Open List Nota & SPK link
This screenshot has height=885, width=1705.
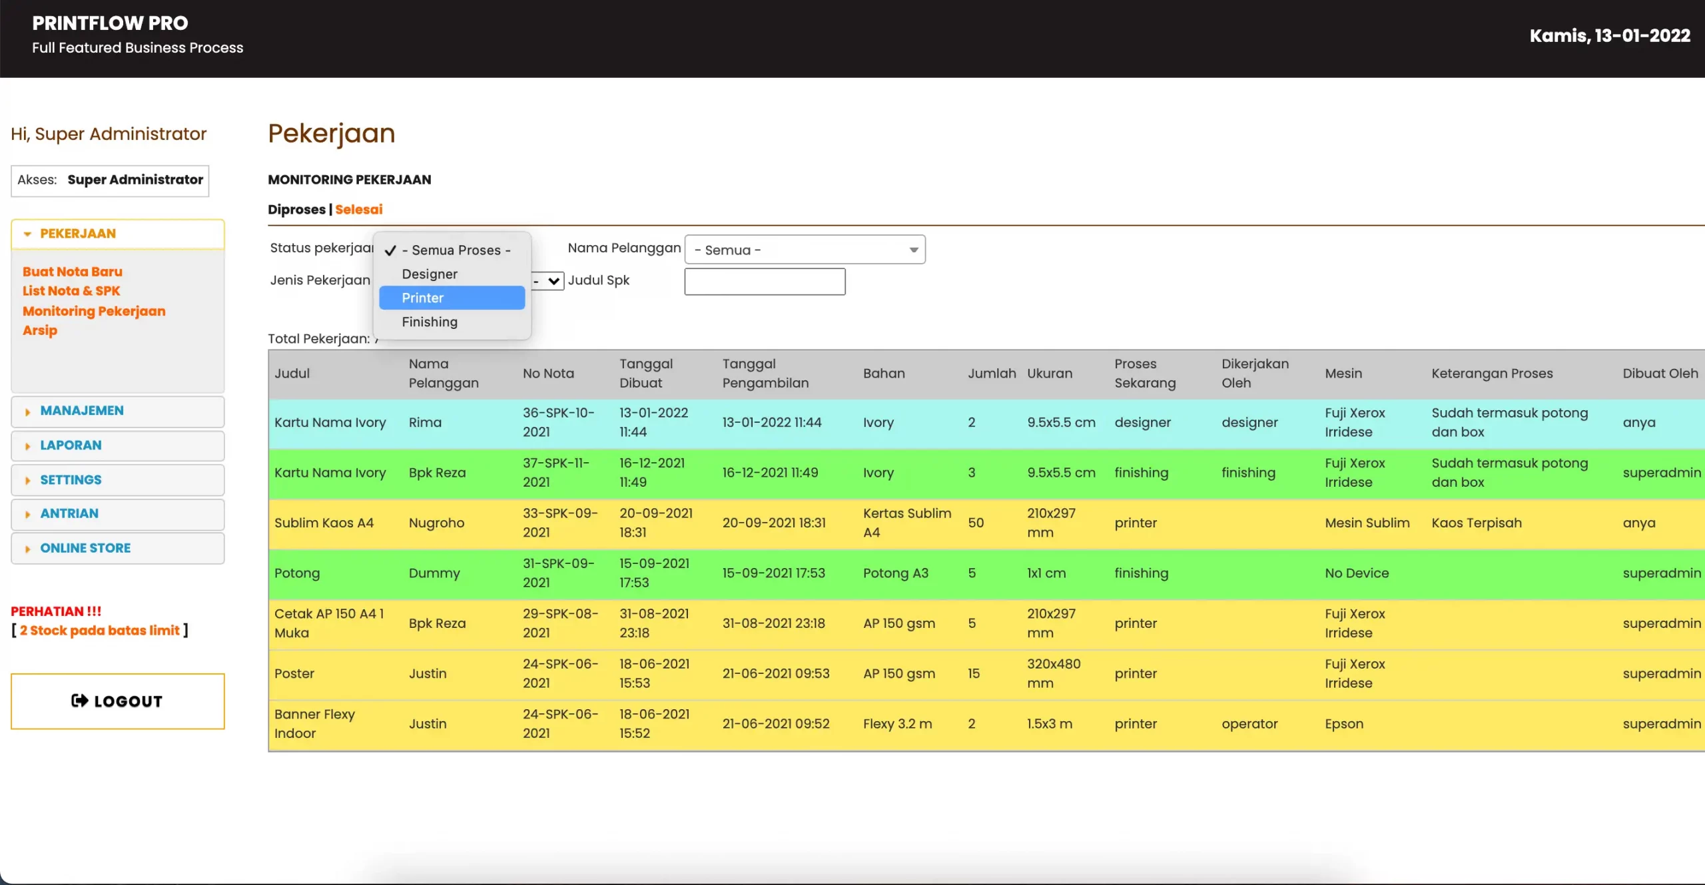71,291
